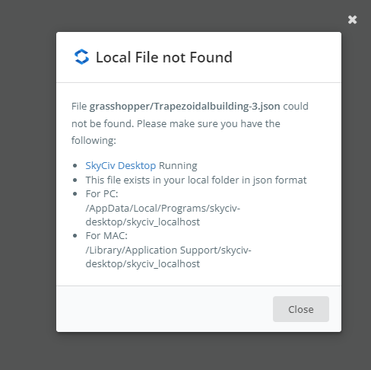Click the "Local File not Found" title
The image size is (371, 370).
164,57
